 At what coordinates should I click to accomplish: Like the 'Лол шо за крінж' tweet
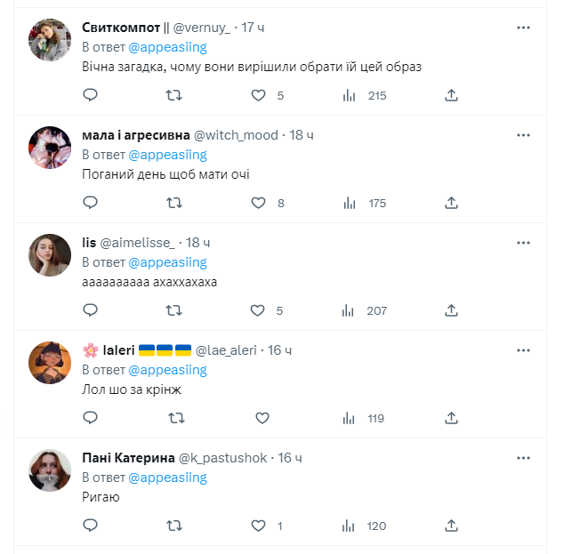262,418
